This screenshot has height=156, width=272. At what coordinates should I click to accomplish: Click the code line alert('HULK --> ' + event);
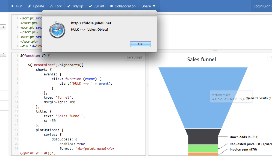[86, 84]
